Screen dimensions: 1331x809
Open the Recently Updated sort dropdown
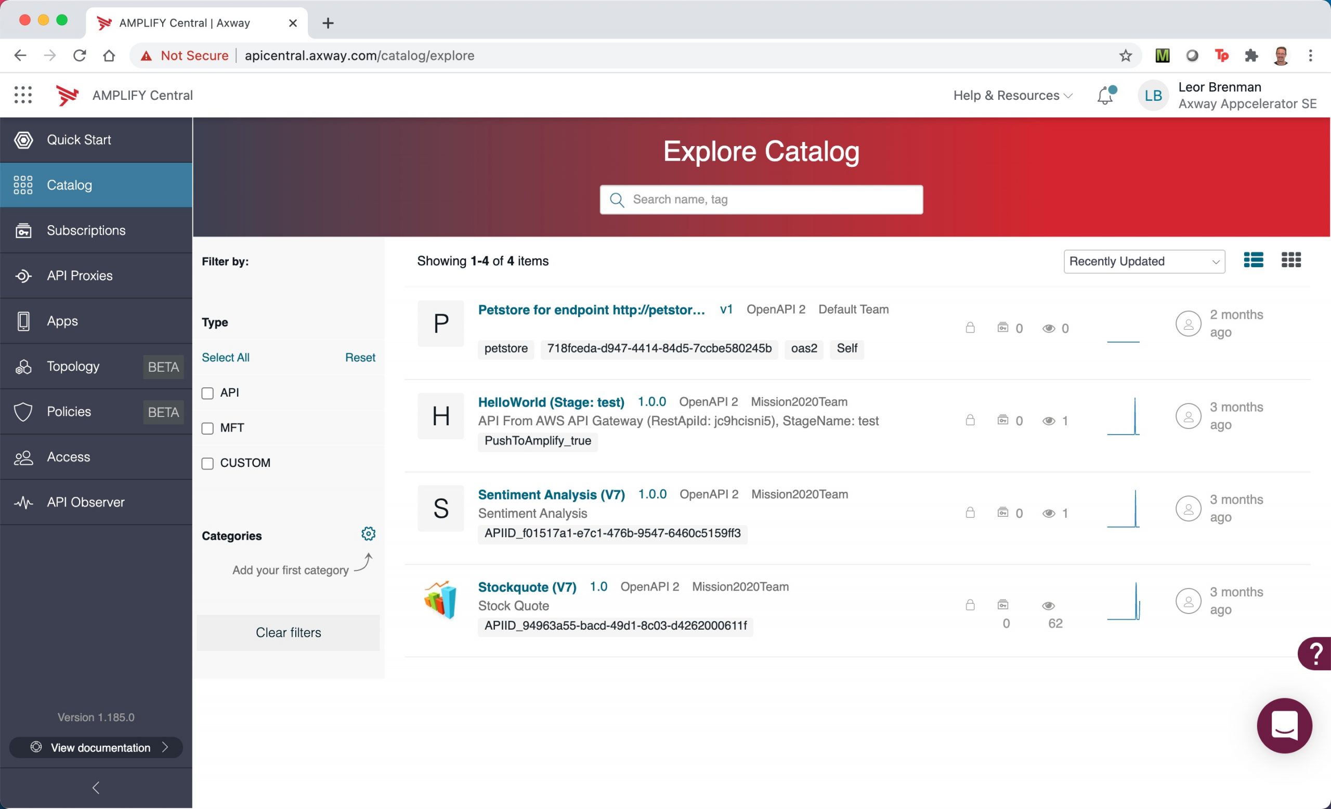(x=1144, y=262)
